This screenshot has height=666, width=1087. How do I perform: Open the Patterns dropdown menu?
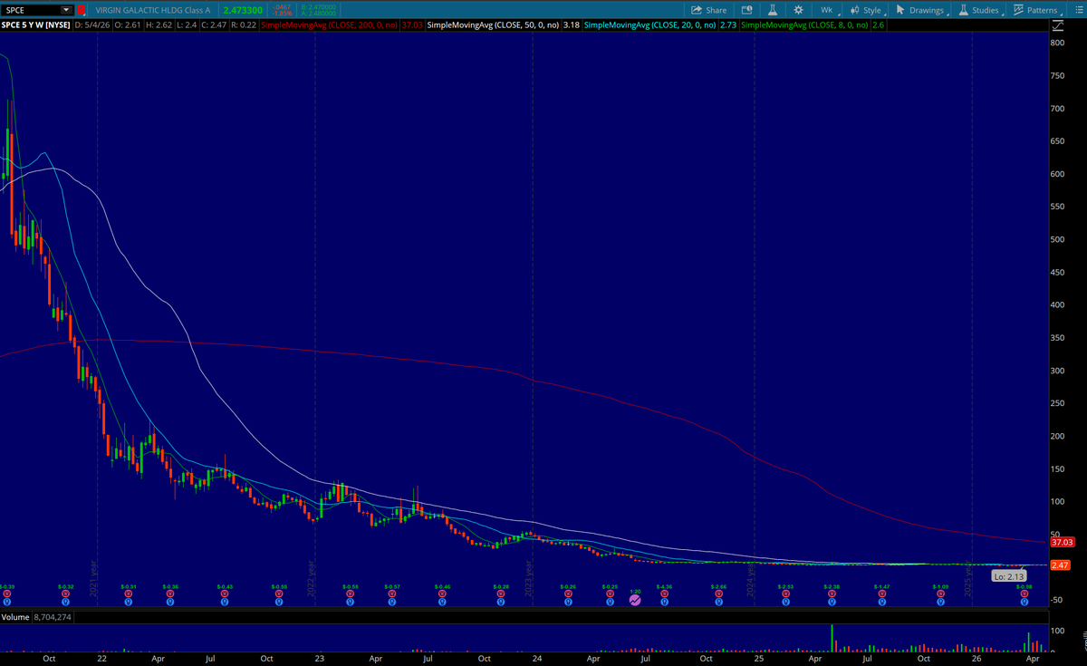[1037, 10]
